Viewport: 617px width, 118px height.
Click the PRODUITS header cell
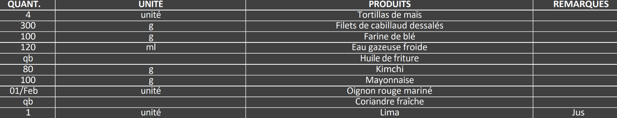click(x=389, y=4)
